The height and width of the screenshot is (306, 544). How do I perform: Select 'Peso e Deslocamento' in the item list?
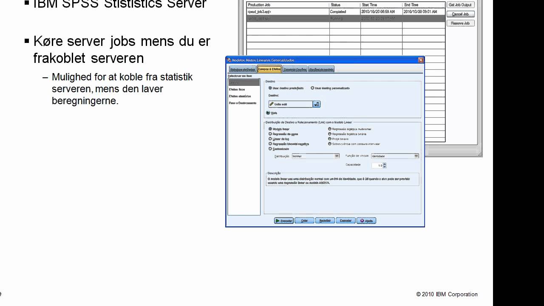[x=243, y=103]
